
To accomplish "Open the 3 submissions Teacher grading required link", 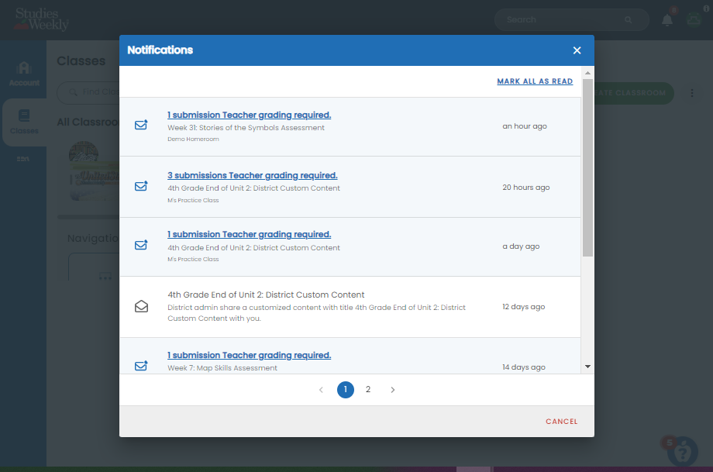I will tap(253, 175).
